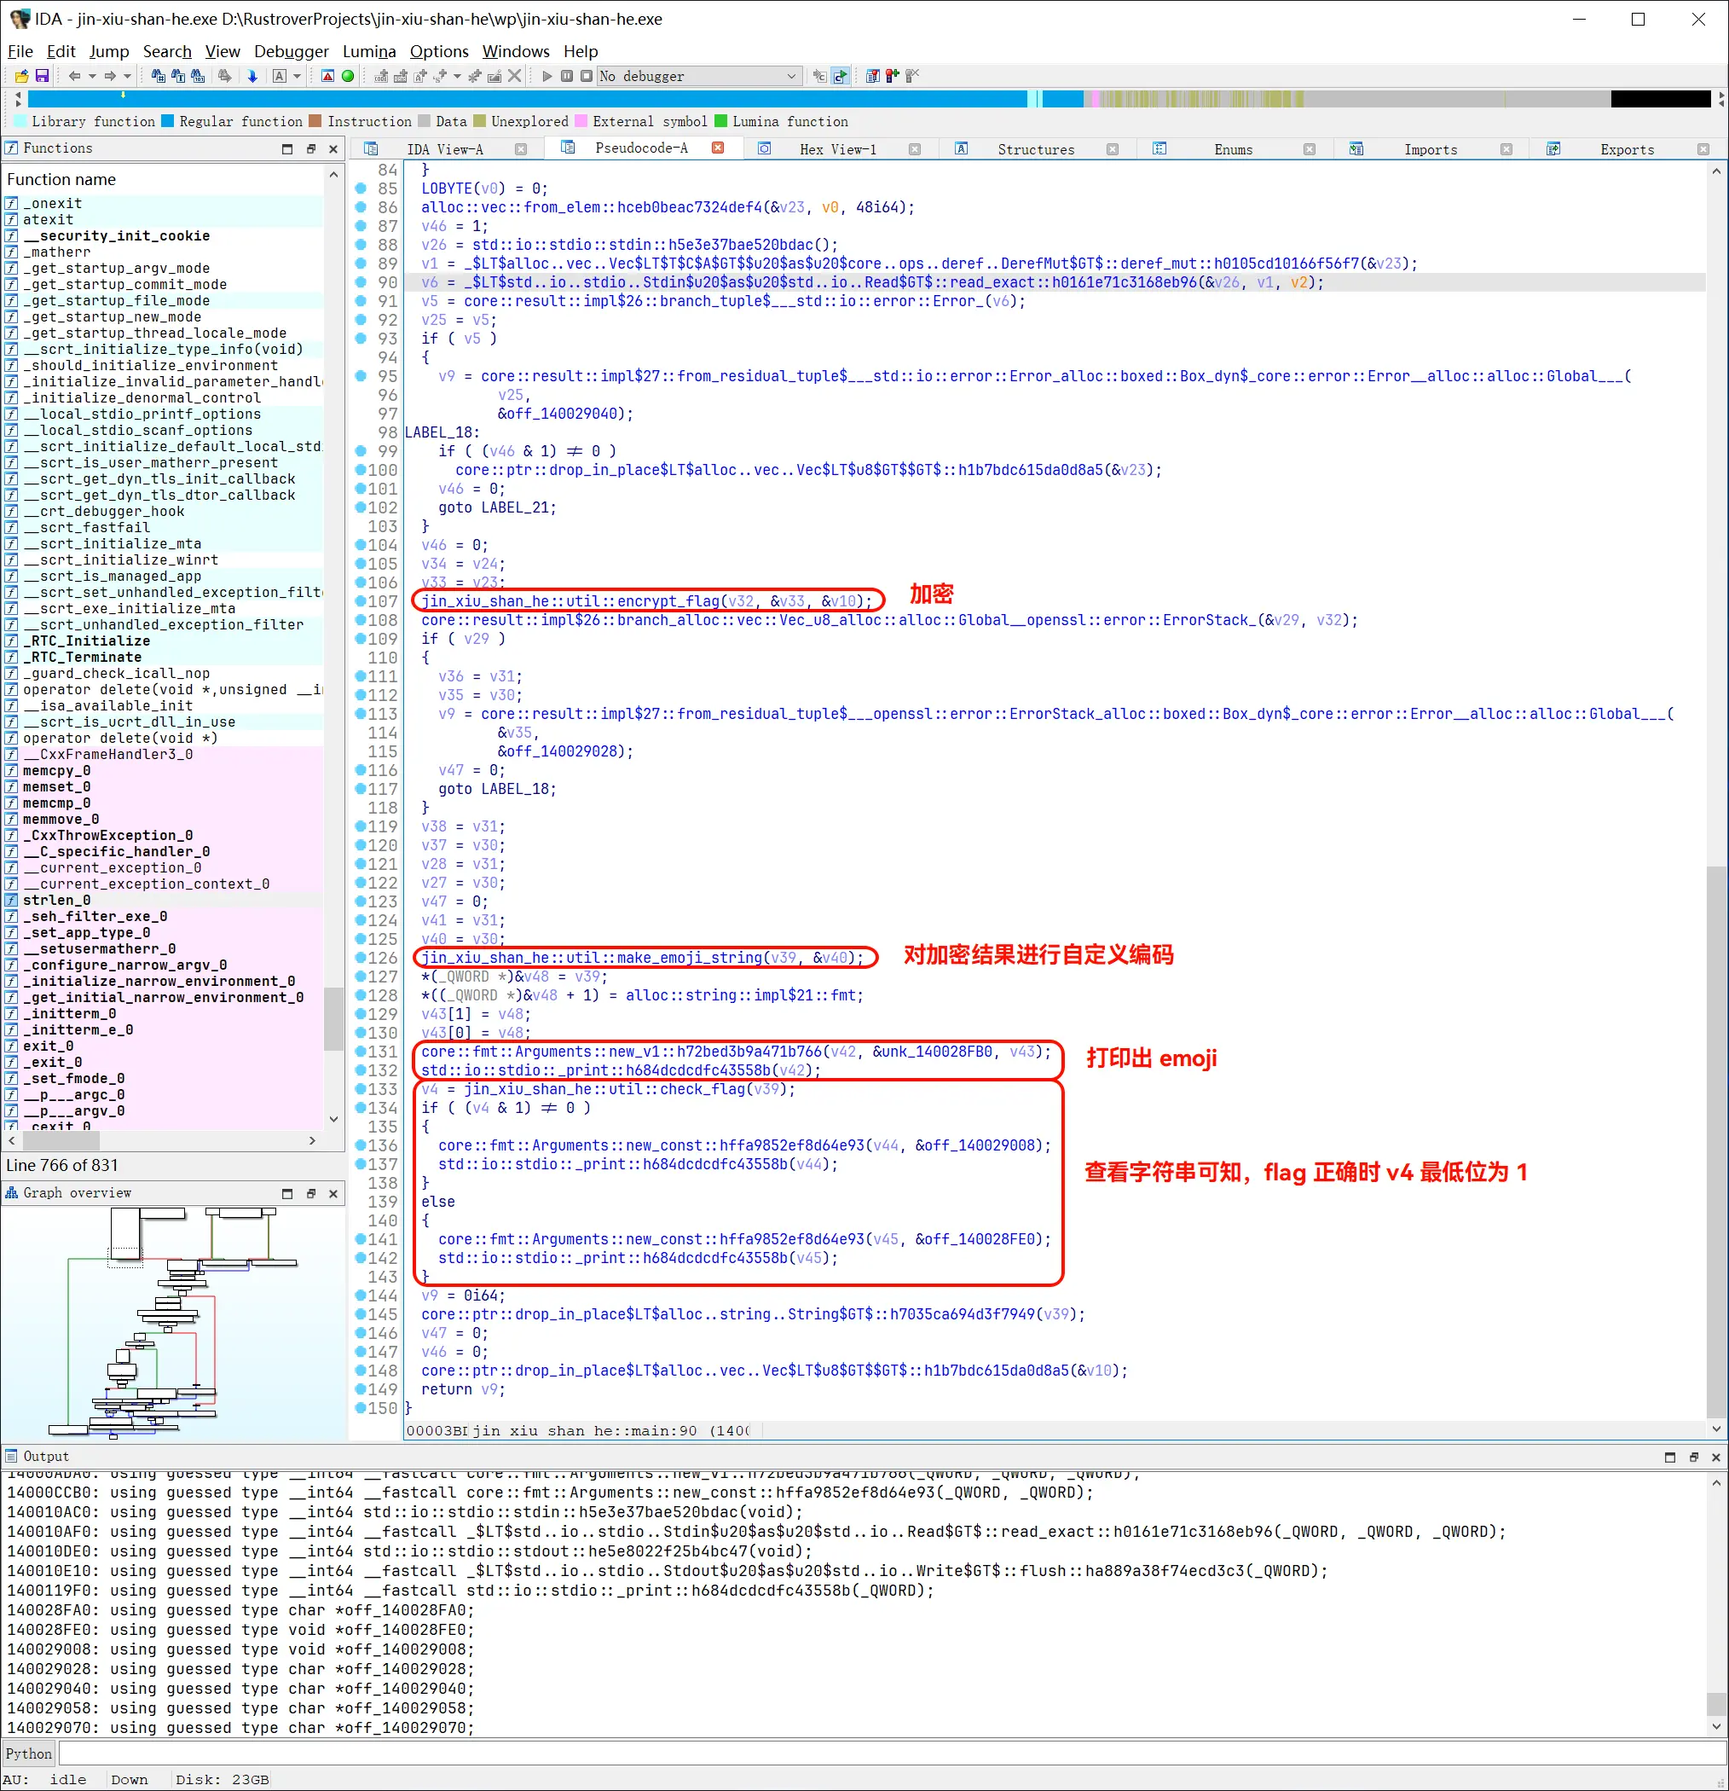1729x1791 pixels.
Task: Open the Lumina menu
Action: tap(369, 51)
